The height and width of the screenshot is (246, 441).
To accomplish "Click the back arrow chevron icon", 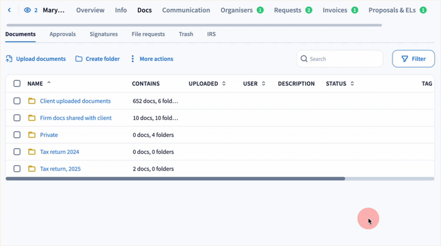I will [9, 10].
